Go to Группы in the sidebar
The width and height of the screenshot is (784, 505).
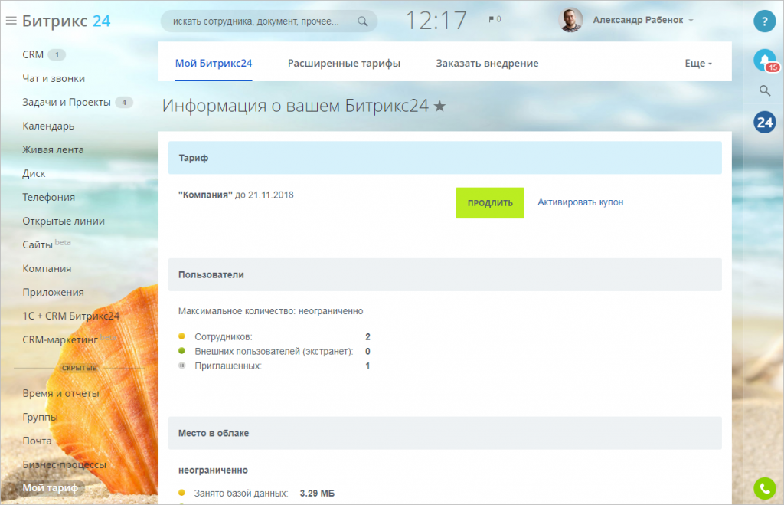point(40,417)
